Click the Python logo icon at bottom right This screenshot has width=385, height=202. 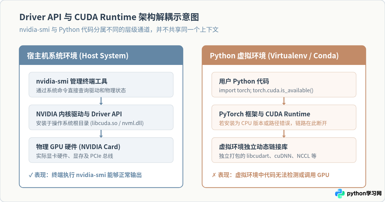340,194
